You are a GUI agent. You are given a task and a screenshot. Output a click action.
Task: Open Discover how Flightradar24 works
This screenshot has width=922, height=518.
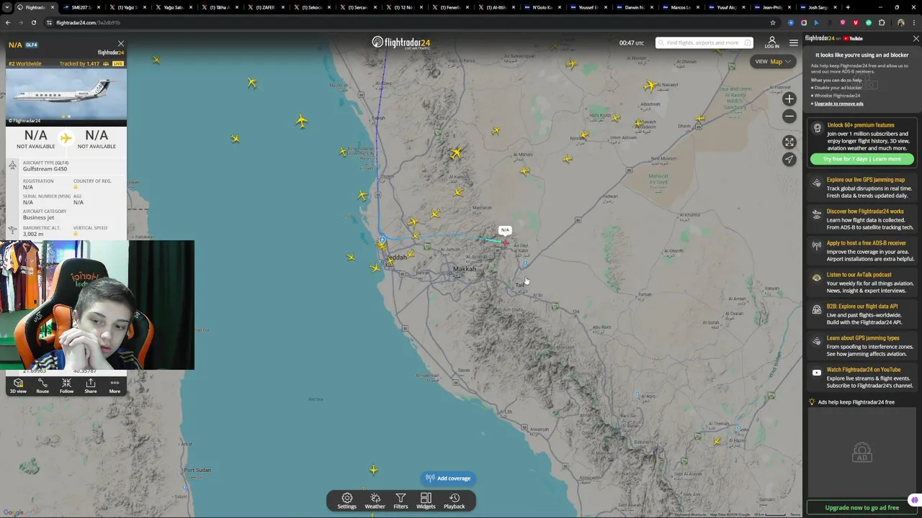click(x=862, y=219)
